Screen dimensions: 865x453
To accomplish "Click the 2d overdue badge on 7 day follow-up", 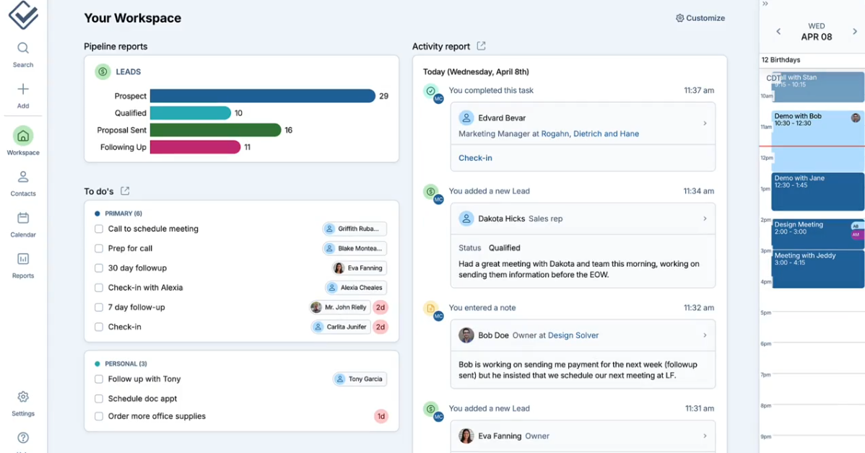I will (x=380, y=307).
